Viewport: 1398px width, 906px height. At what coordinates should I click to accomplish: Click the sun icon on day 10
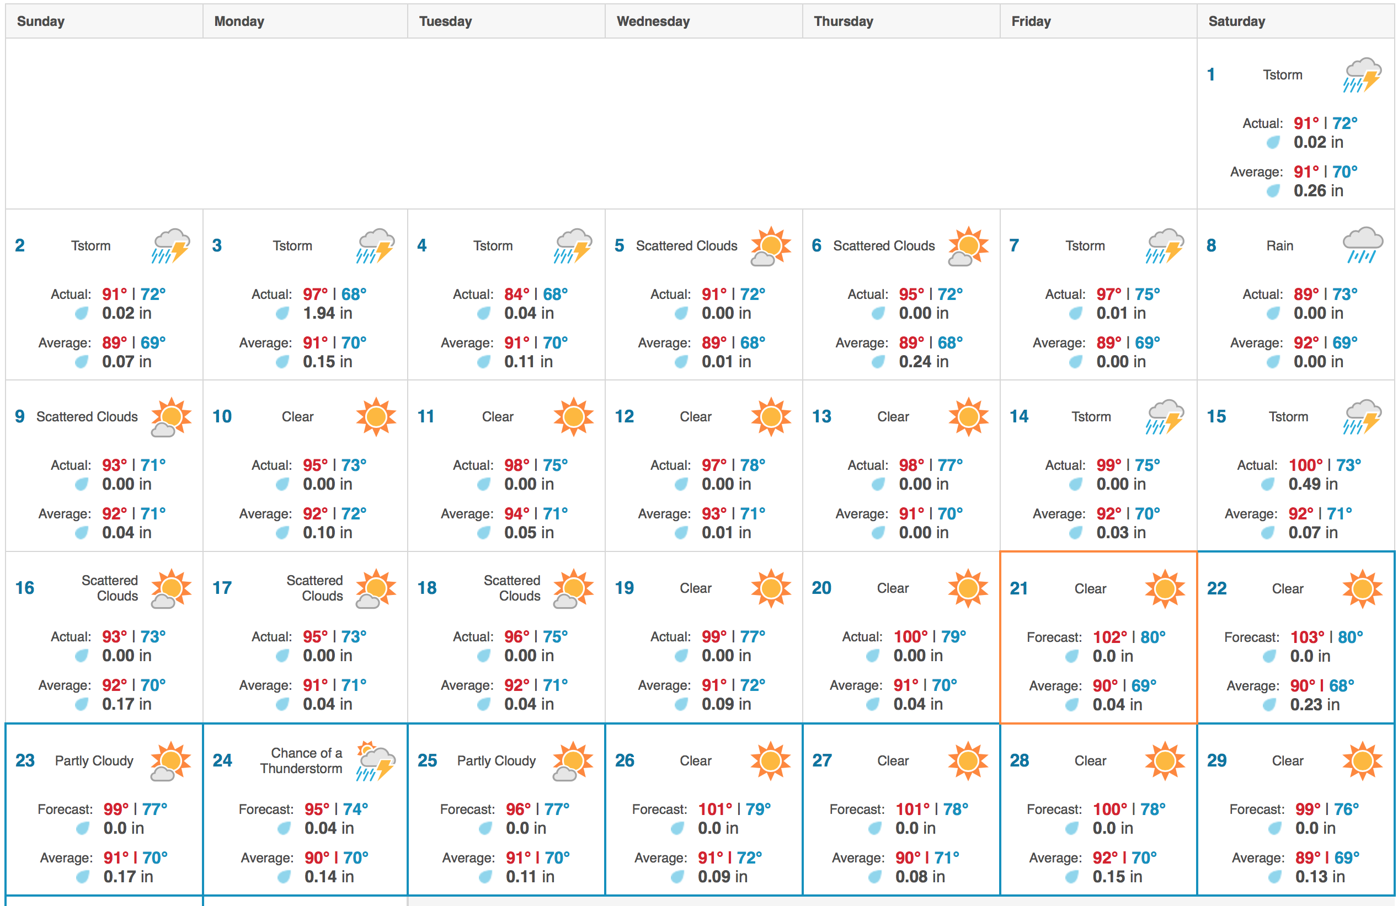376,417
